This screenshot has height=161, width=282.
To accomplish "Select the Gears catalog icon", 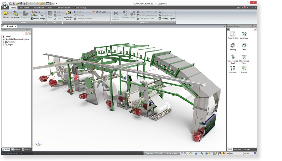I will [x=244, y=46].
